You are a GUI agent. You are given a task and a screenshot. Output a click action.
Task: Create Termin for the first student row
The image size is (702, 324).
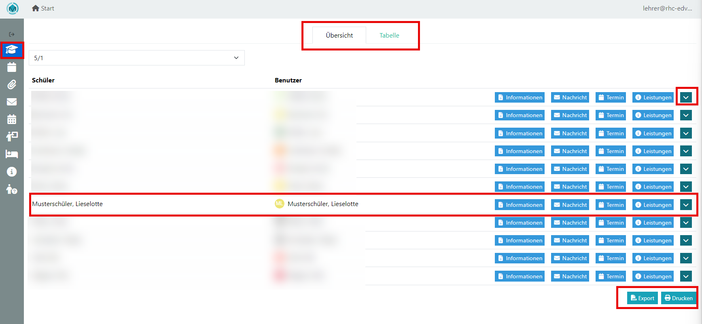[611, 97]
